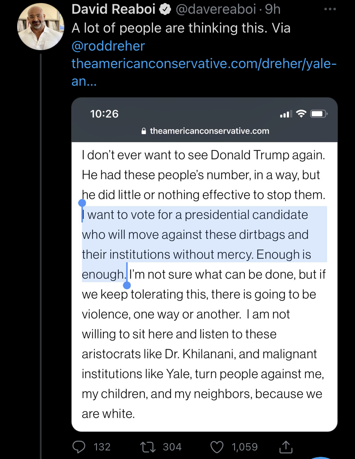Tap the lock icon in address bar
Image resolution: width=355 pixels, height=459 pixels.
(x=144, y=131)
